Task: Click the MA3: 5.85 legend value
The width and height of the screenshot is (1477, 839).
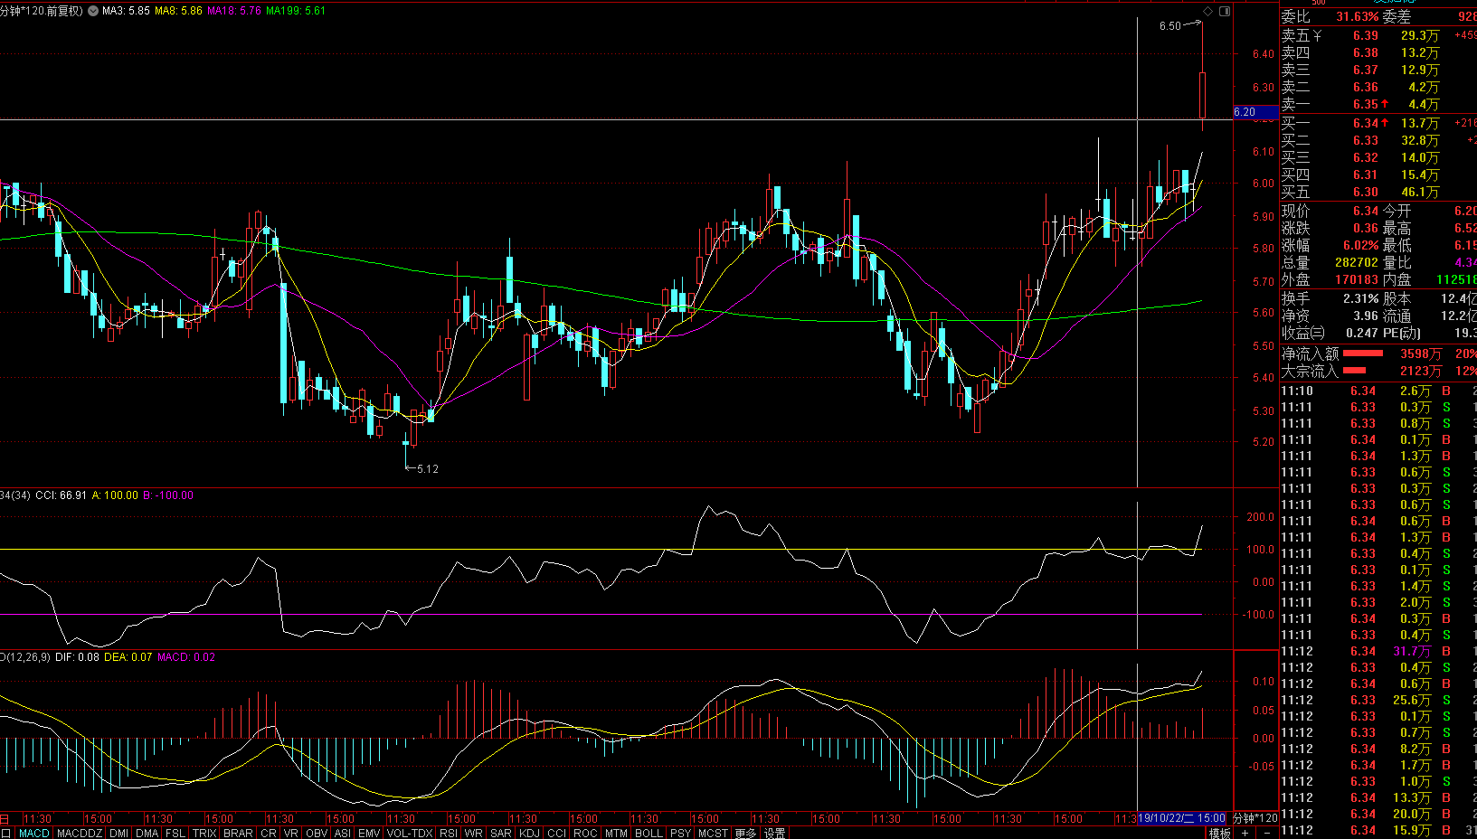Action: (126, 11)
